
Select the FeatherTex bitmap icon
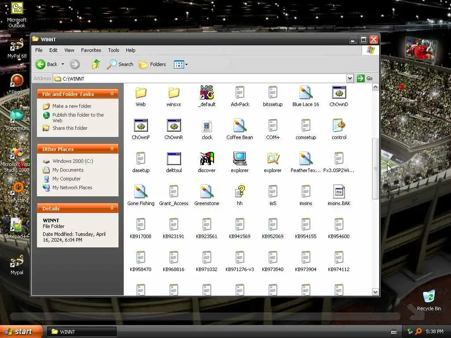tap(306, 158)
